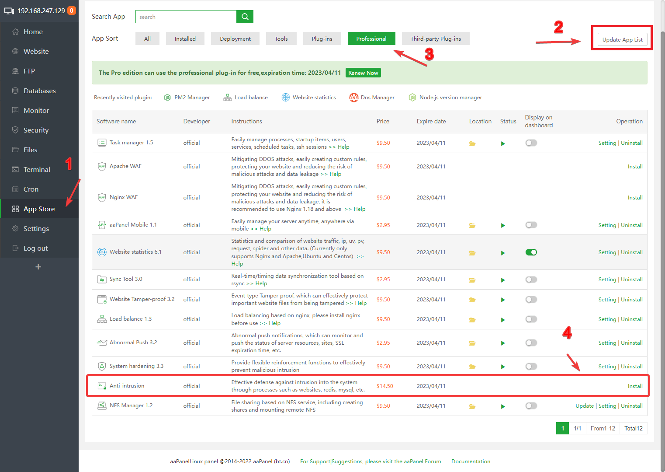Image resolution: width=665 pixels, height=472 pixels.
Task: Open Databases in the sidebar
Action: (39, 91)
